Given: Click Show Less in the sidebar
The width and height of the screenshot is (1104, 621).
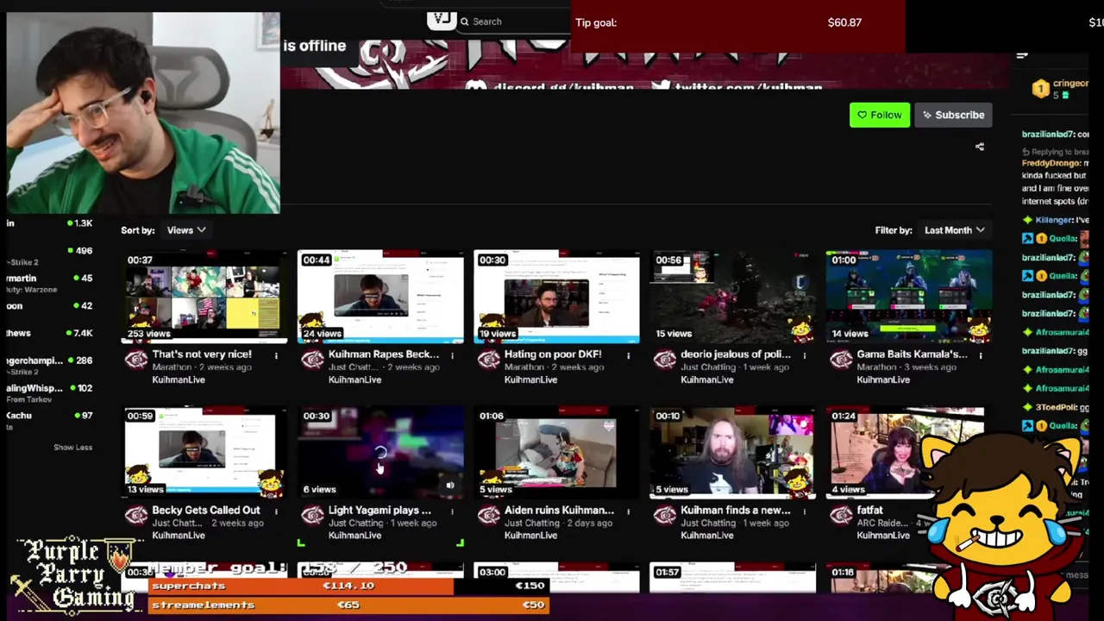Looking at the screenshot, I should tap(72, 447).
